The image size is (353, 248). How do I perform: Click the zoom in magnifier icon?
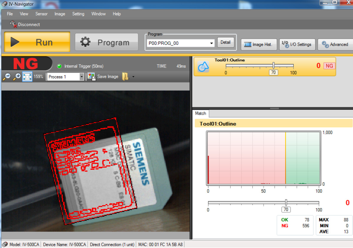click(x=17, y=77)
